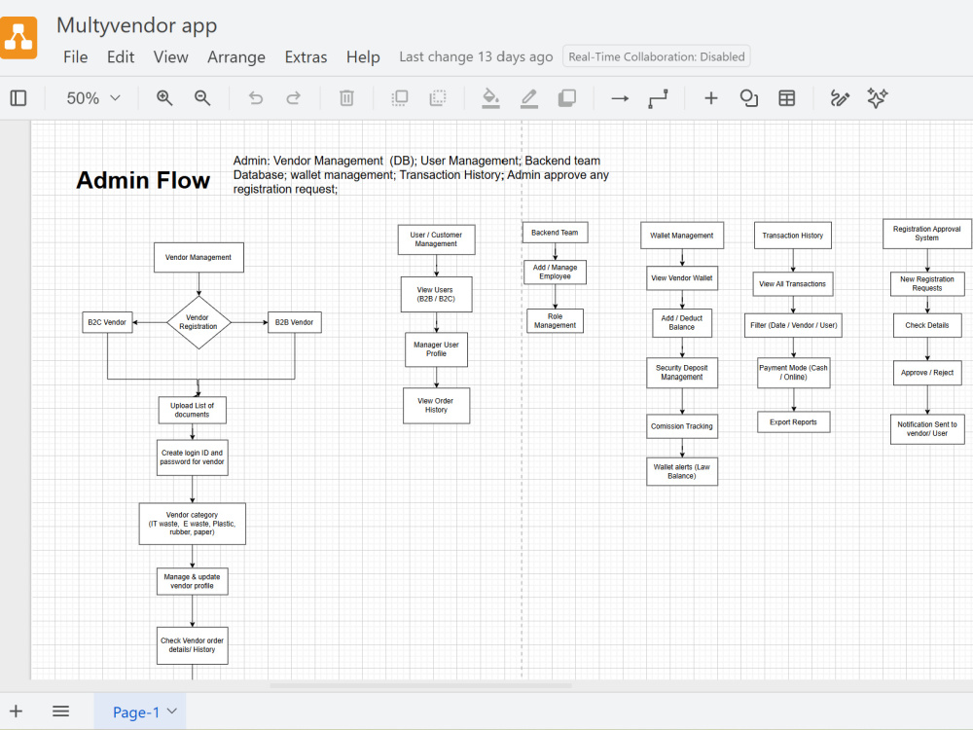
Task: Click the horizontal scrollbar at canvas bottom
Action: click(x=420, y=686)
